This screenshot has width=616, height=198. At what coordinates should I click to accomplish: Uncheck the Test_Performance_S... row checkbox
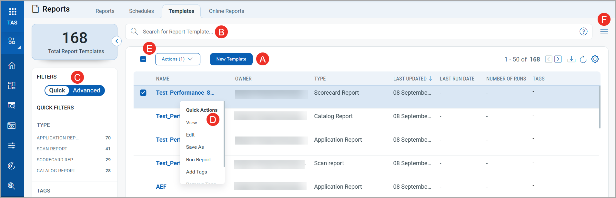(x=143, y=93)
